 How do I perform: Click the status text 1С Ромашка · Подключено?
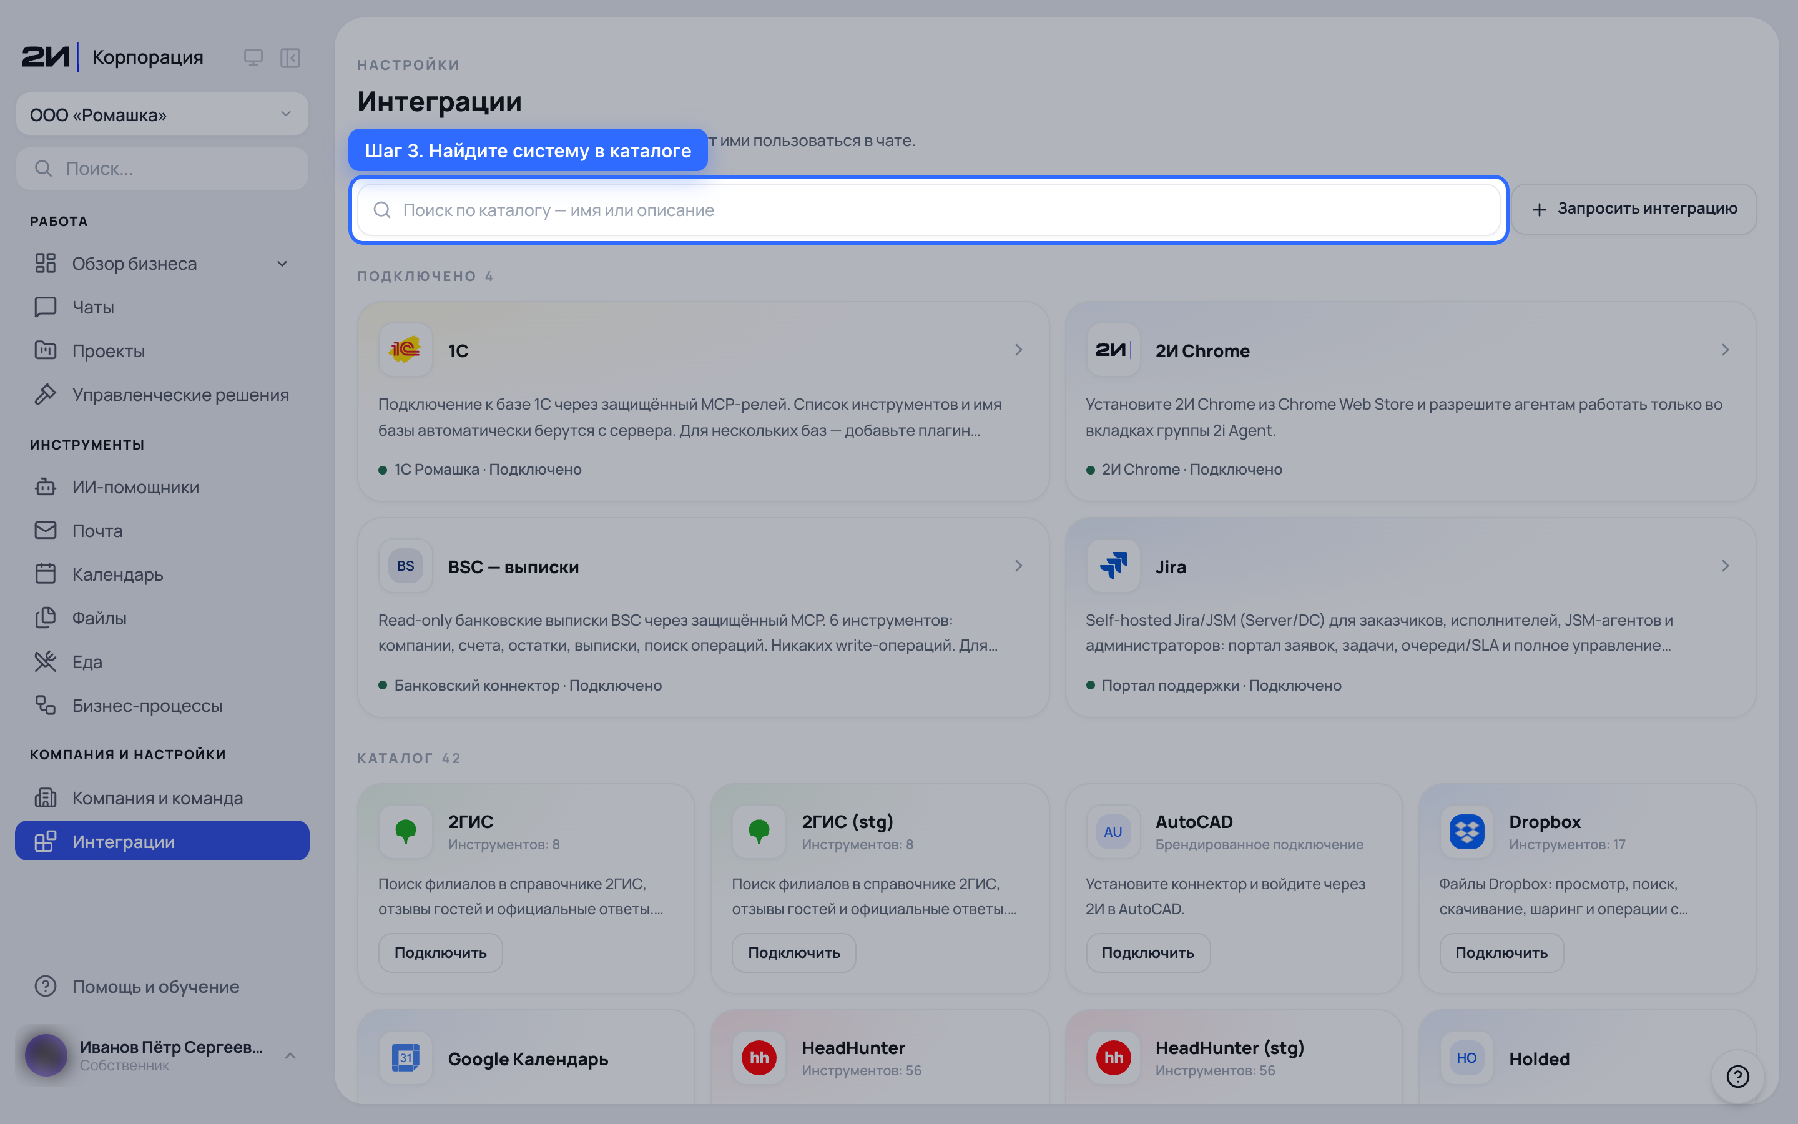[488, 469]
